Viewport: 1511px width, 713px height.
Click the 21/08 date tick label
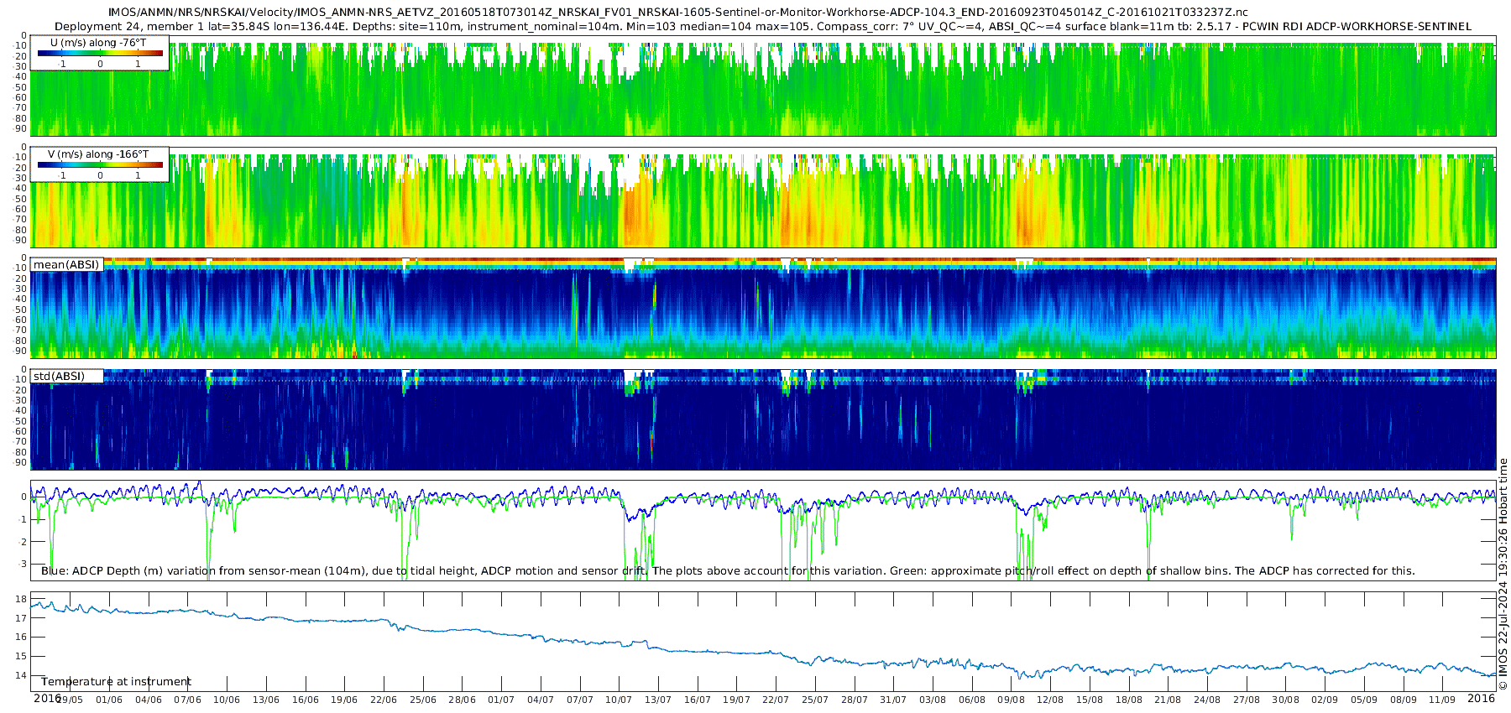pos(1169,700)
